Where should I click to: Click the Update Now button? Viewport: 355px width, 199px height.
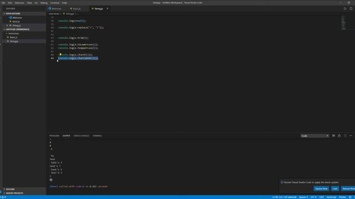[321, 188]
